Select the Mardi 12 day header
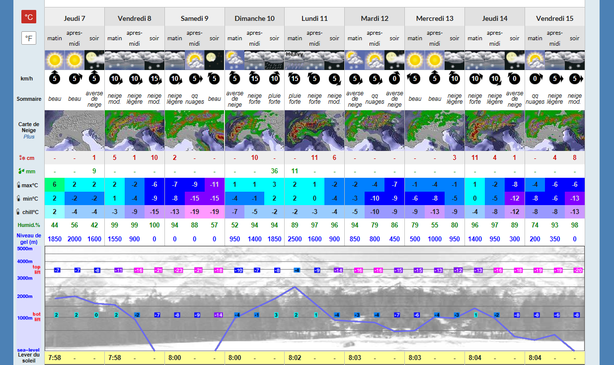Image resolution: width=614 pixels, height=365 pixels. 375,18
